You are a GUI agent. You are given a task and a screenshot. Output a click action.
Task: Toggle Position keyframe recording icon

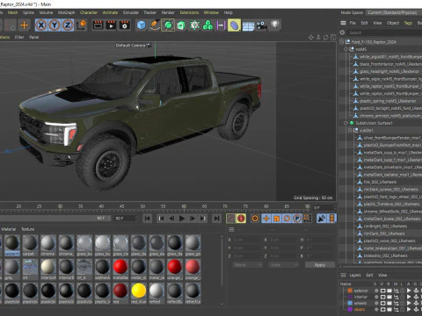[x=266, y=219]
